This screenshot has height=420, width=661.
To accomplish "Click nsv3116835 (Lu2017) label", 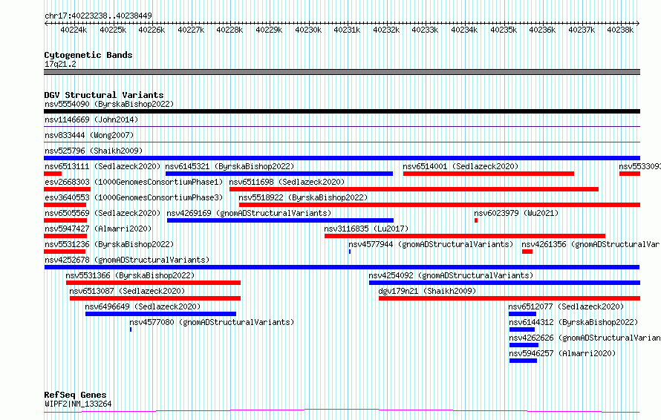I will pos(366,229).
